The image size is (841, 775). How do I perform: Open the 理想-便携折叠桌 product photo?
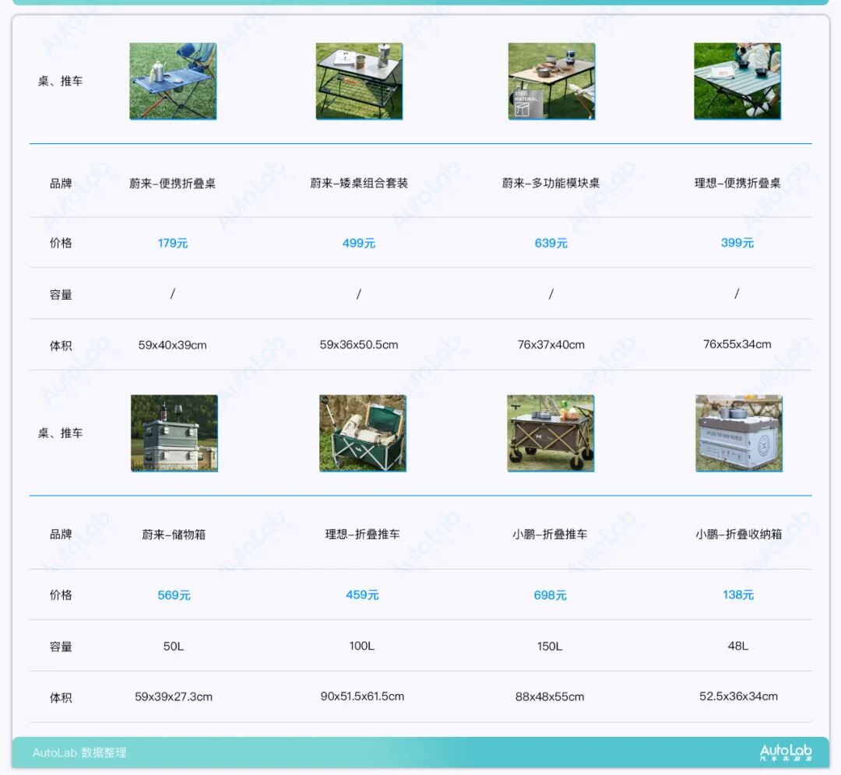[737, 81]
